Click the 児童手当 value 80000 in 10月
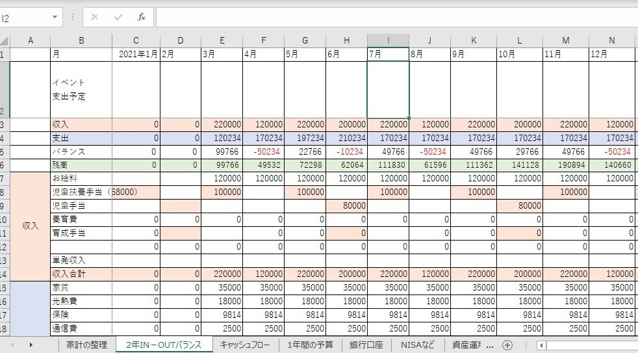This screenshot has width=638, height=353. (520, 205)
